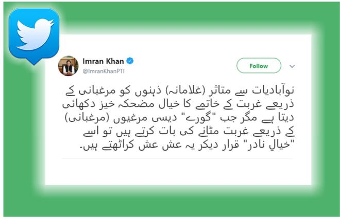
Task: Click the blue verified badge
Action: pos(130,61)
